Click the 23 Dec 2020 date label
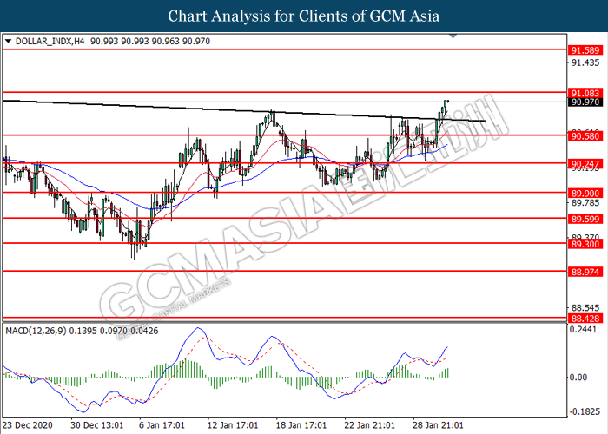This screenshot has width=608, height=434. [x=28, y=426]
